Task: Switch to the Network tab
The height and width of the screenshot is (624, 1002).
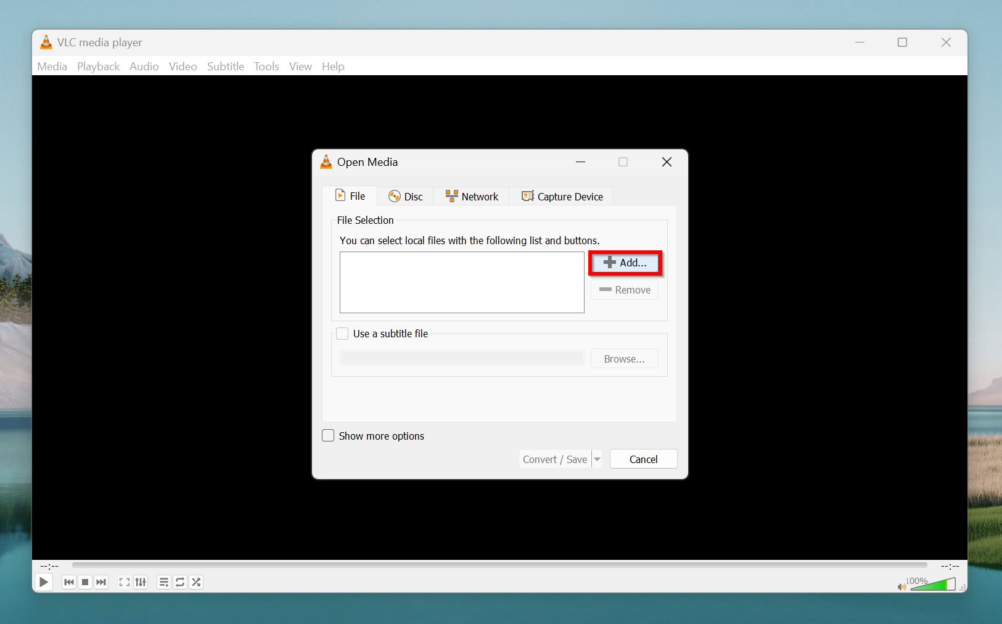Action: click(x=472, y=197)
